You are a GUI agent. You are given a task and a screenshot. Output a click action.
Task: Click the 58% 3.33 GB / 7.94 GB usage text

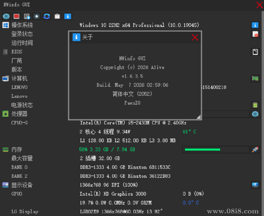pyautogui.click(x=107, y=150)
